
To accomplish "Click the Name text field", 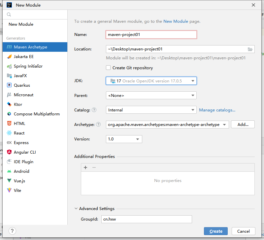I will [151, 35].
